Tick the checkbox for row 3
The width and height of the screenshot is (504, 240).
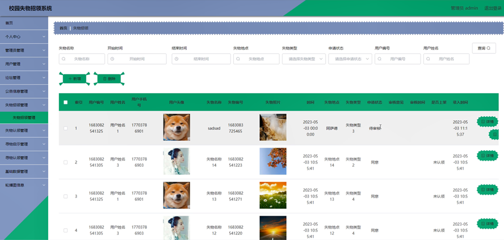(66, 196)
